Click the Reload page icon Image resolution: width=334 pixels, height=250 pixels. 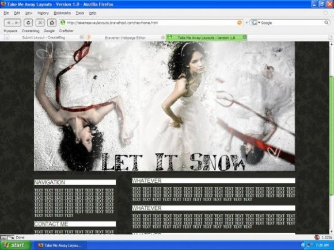pyautogui.click(x=28, y=22)
